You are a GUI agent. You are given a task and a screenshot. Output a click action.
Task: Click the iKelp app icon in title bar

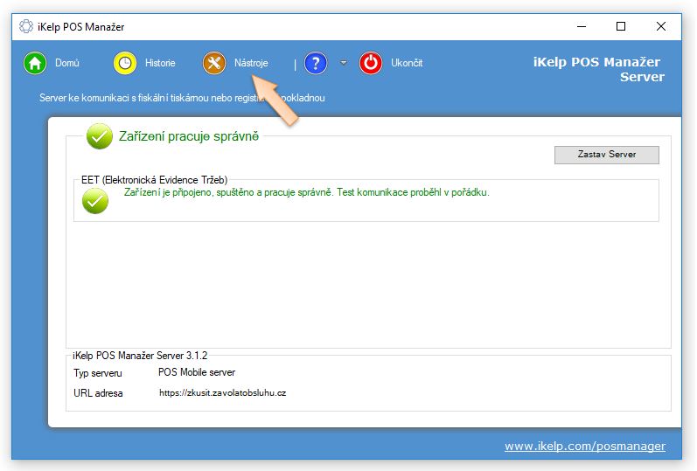pyautogui.click(x=25, y=26)
